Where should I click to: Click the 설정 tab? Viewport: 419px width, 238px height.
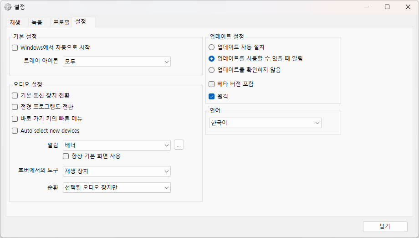(83, 22)
